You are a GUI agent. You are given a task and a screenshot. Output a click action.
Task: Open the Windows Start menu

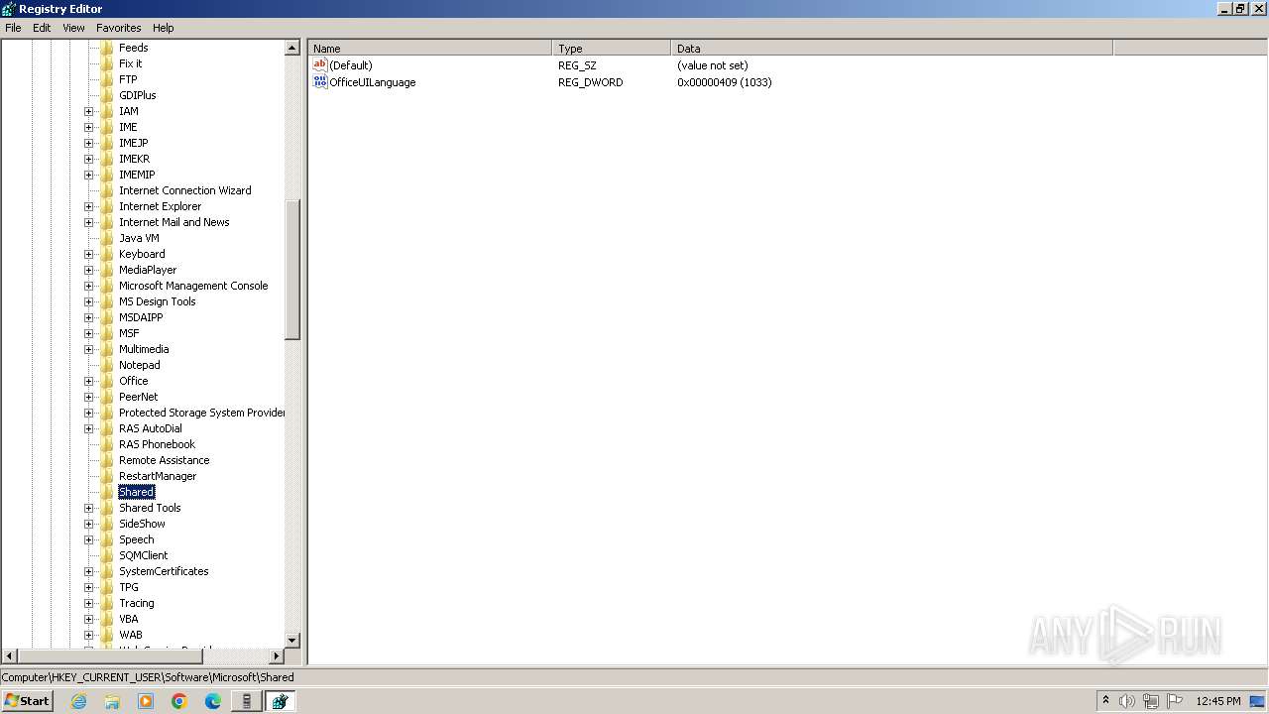pyautogui.click(x=27, y=701)
